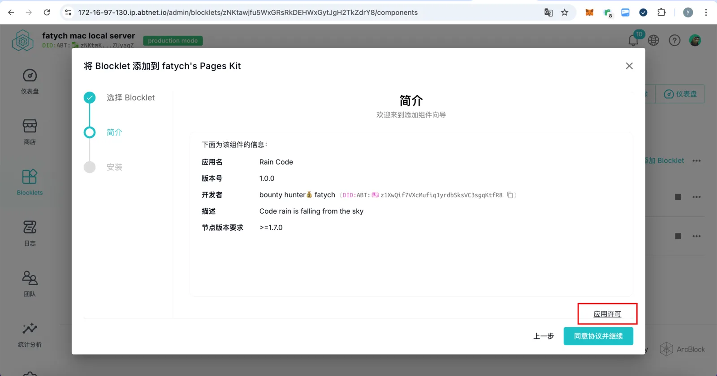Click the 添加 Blocklet button behind the dialog
Screen dimensions: 717x376
tap(665, 161)
